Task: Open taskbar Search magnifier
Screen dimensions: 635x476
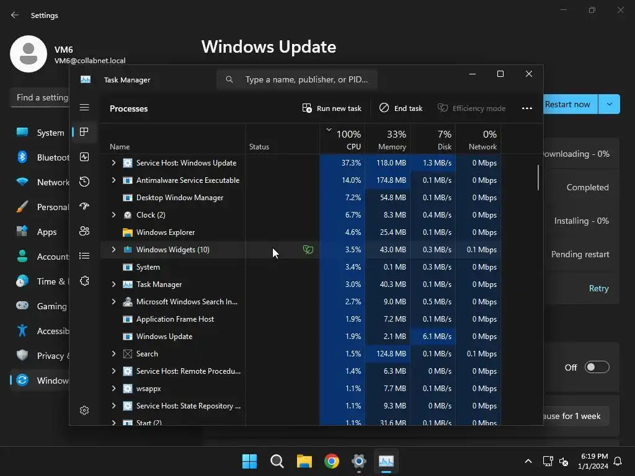Action: tap(277, 461)
